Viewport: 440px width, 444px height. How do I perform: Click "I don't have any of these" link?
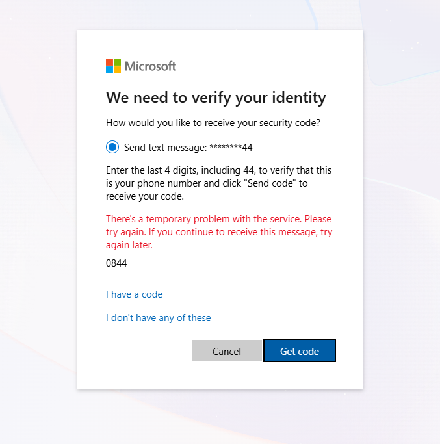point(159,318)
